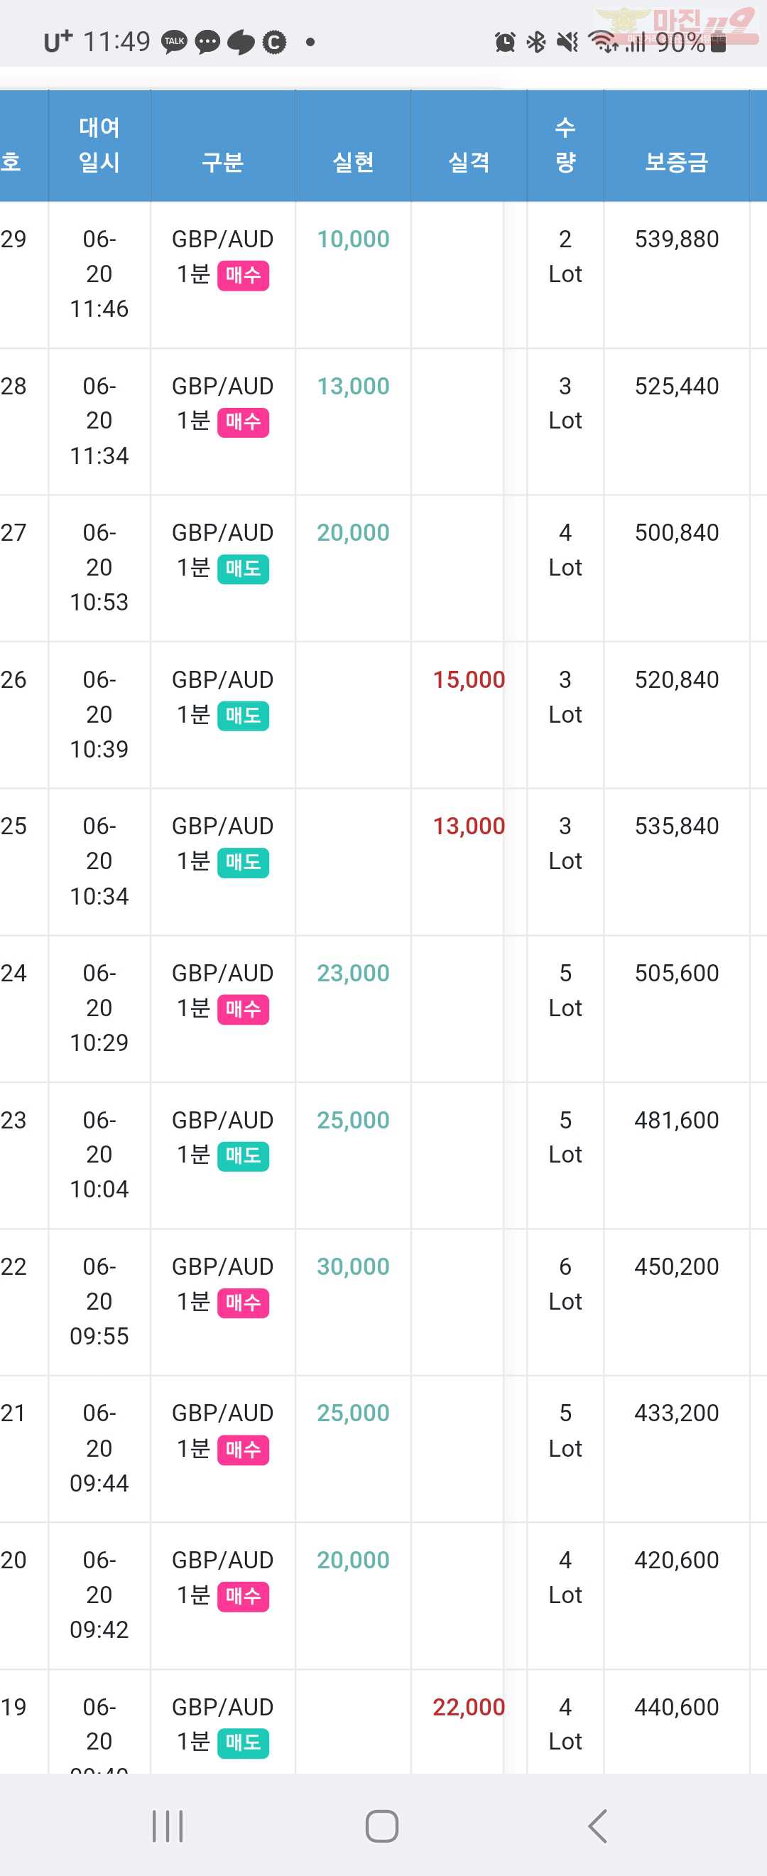Image resolution: width=767 pixels, height=1876 pixels.
Task: Click deposit value 433,200
Action: (x=677, y=1413)
